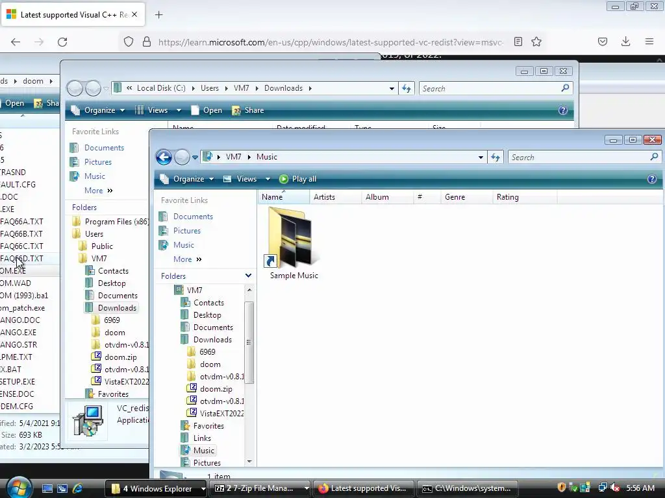Expand More favorite links in Music window
Viewport: 665px width, 498px height.
(x=188, y=259)
